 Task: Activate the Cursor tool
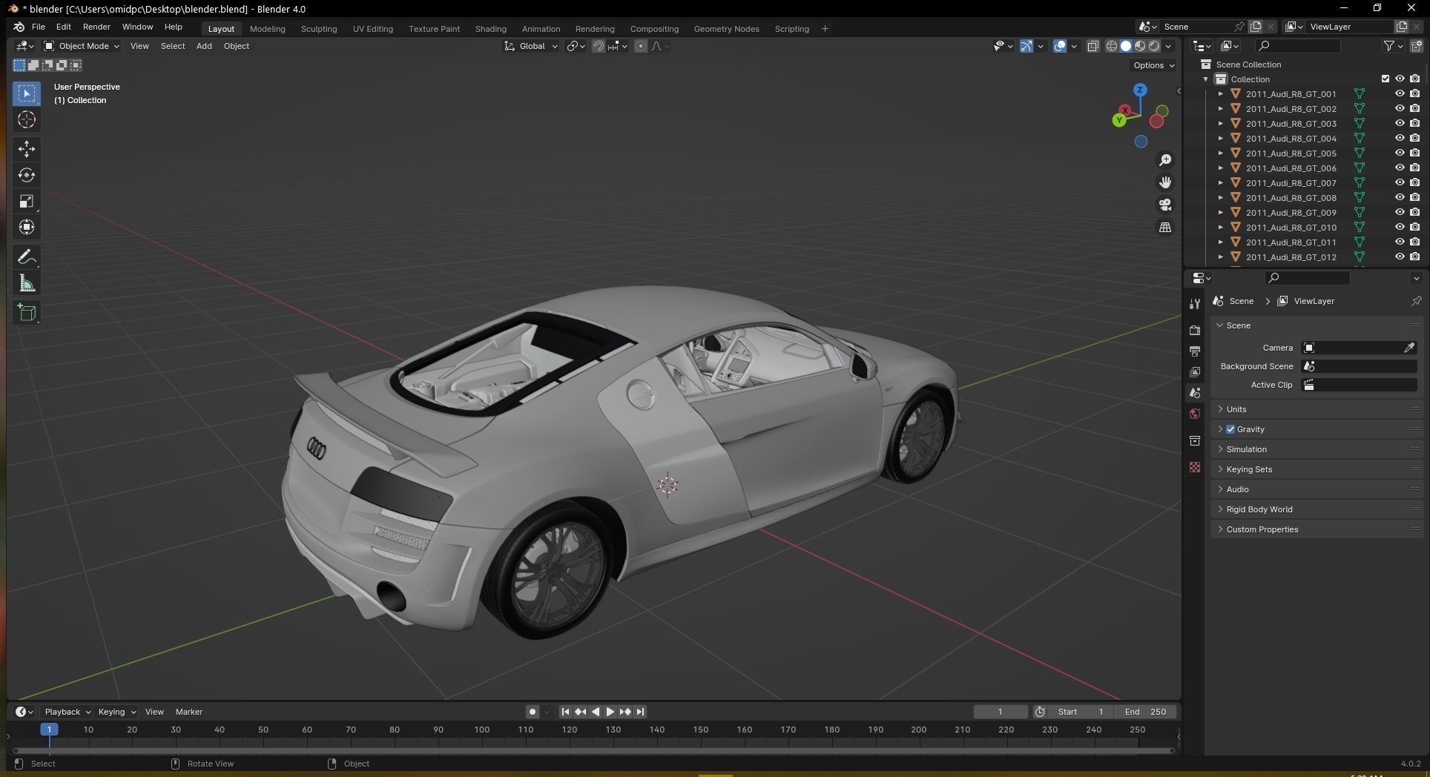pyautogui.click(x=27, y=120)
